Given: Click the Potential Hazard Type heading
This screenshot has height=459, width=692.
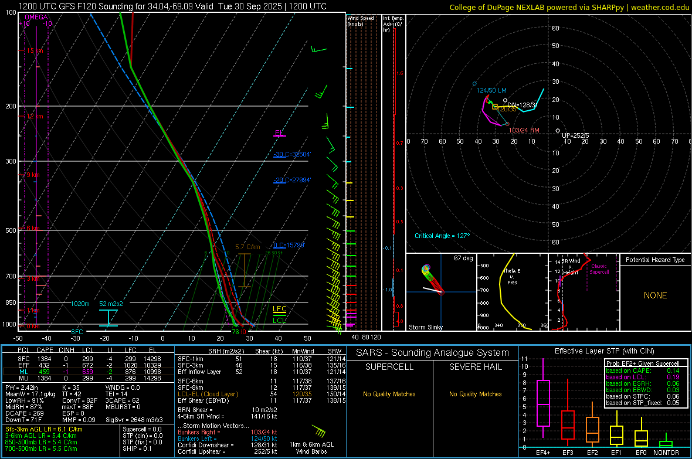Looking at the screenshot, I should [655, 260].
